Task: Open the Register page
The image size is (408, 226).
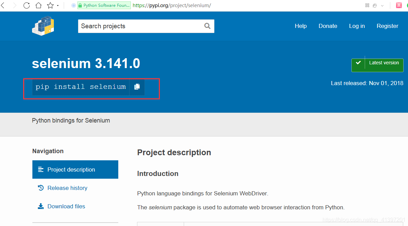Action: pyautogui.click(x=388, y=26)
